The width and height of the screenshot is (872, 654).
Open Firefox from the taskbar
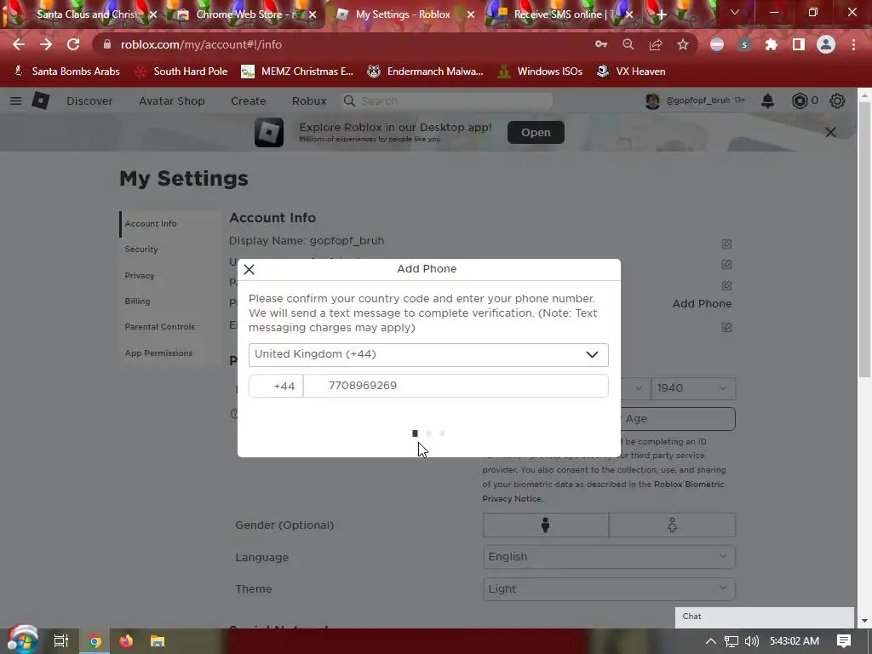(126, 641)
